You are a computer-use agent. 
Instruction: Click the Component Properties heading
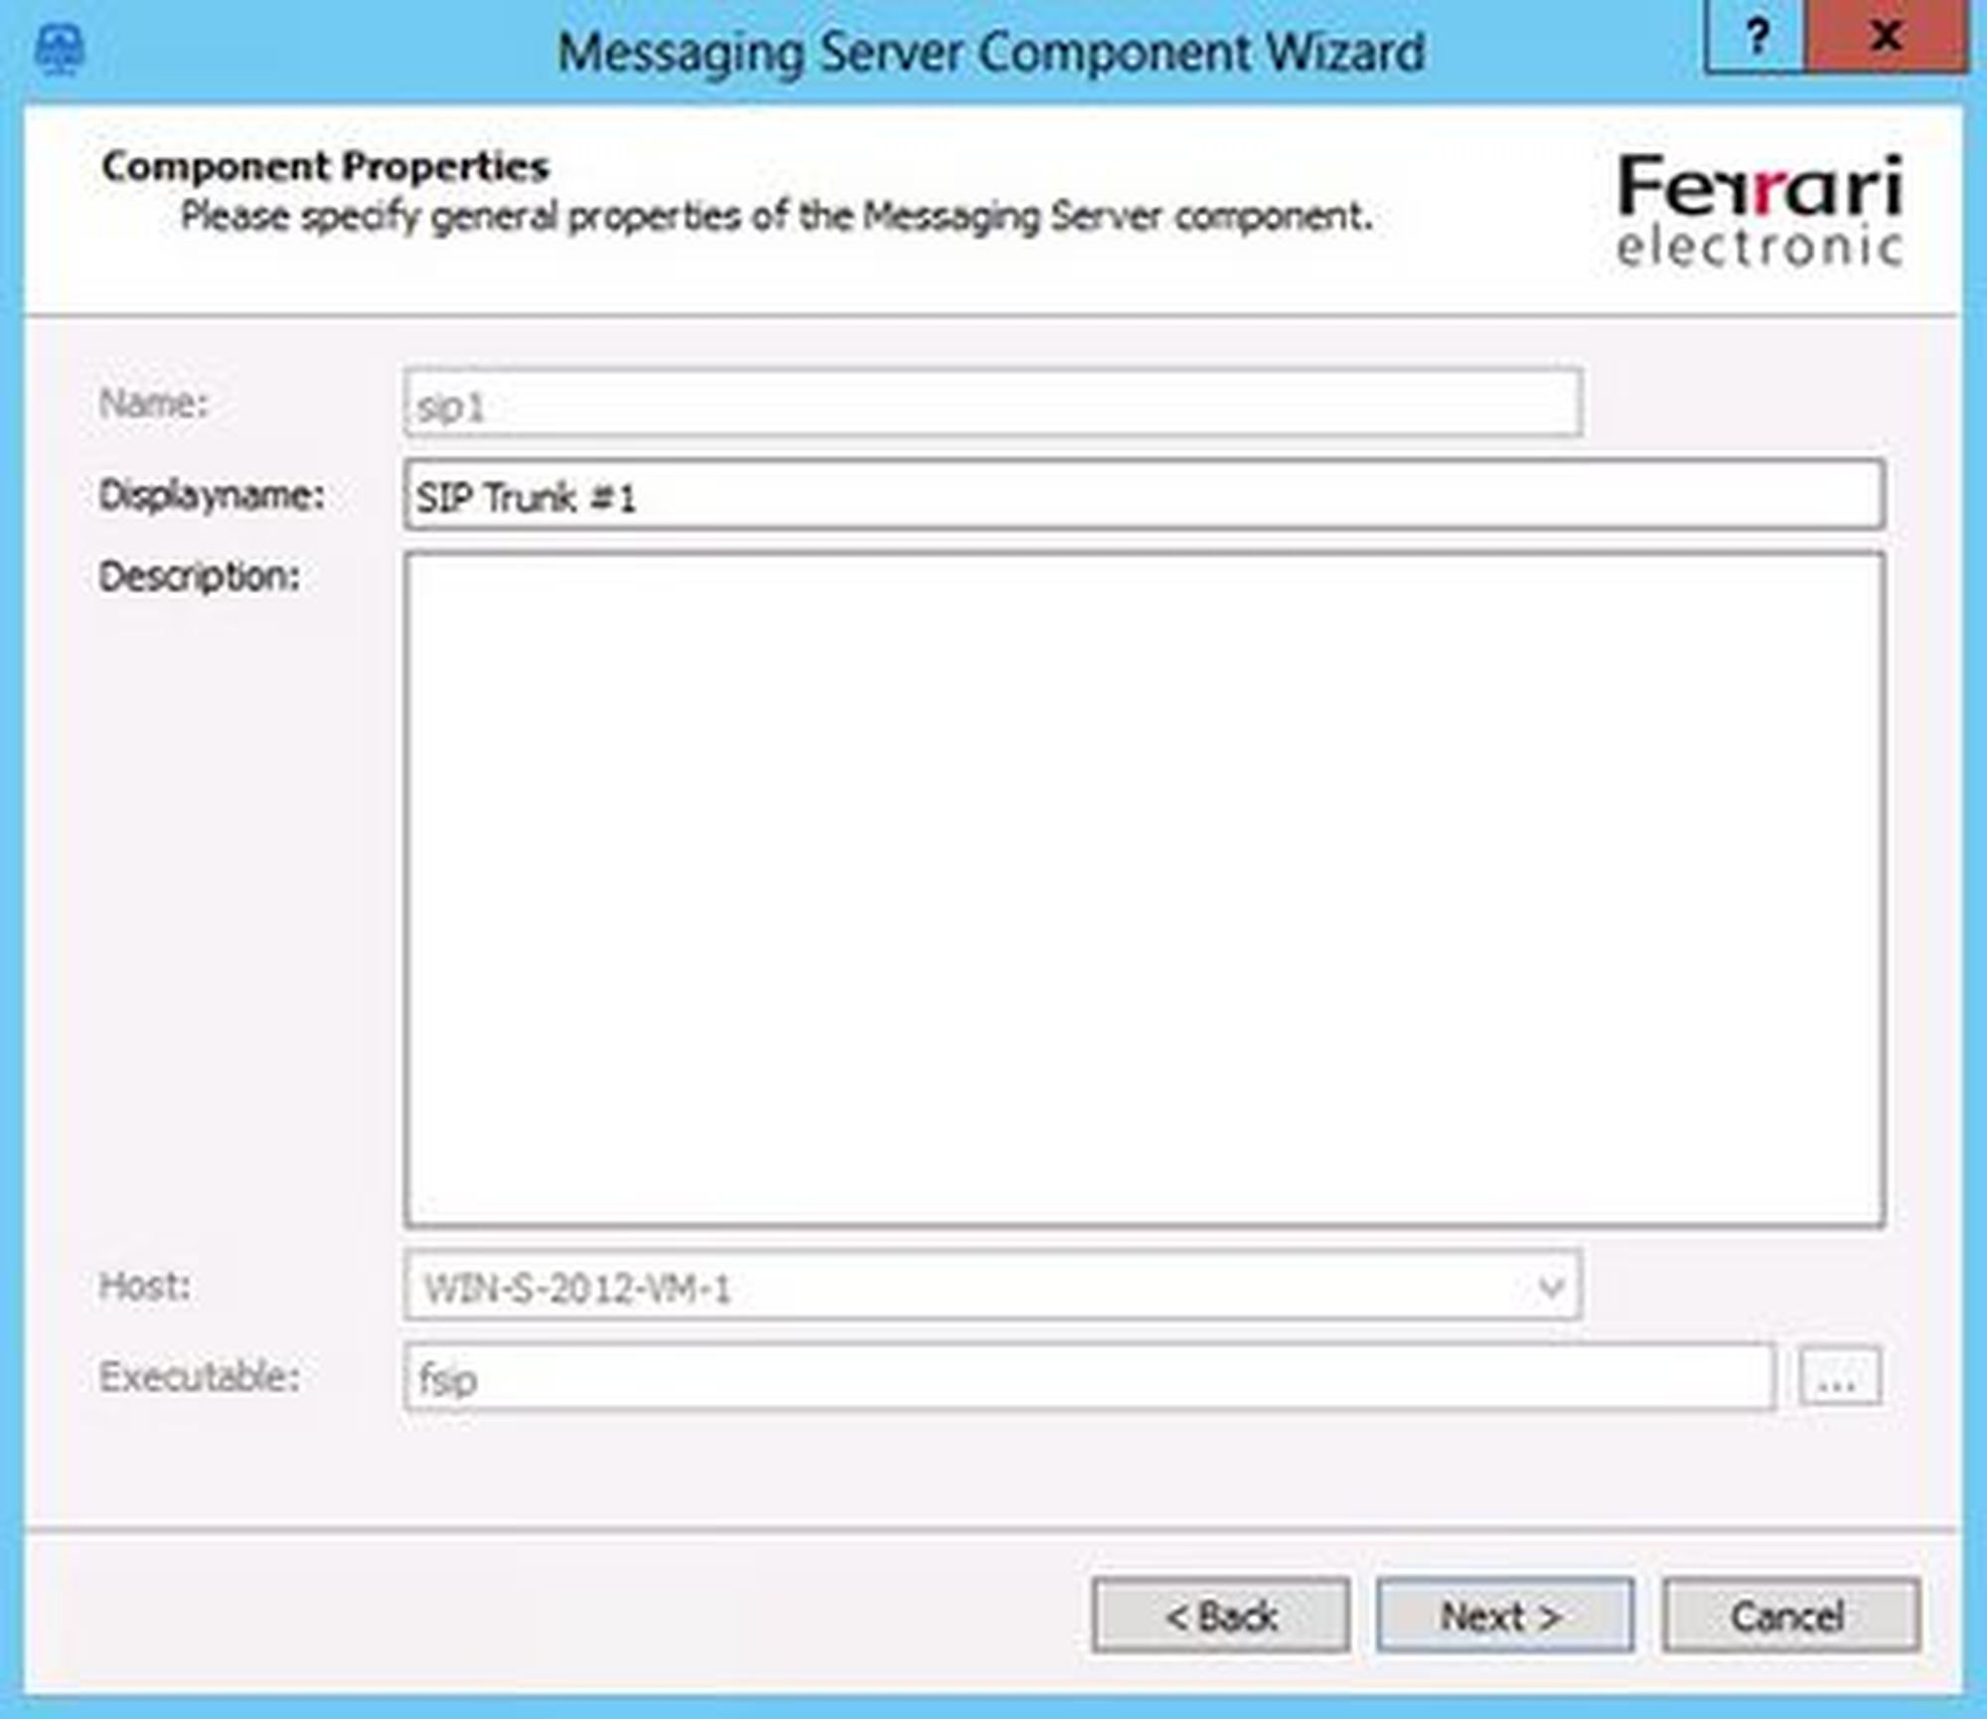325,167
